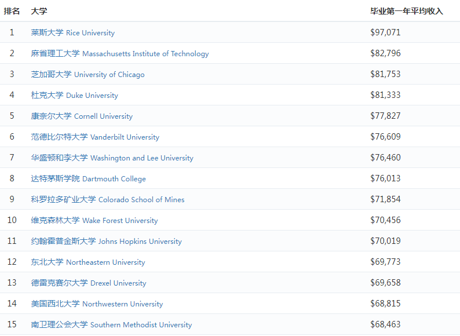Open Colorado School of Mines link
The image size is (460, 336).
tap(108, 200)
